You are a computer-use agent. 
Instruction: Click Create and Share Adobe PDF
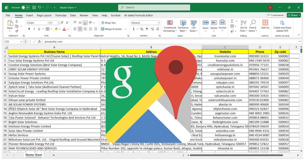282,26
